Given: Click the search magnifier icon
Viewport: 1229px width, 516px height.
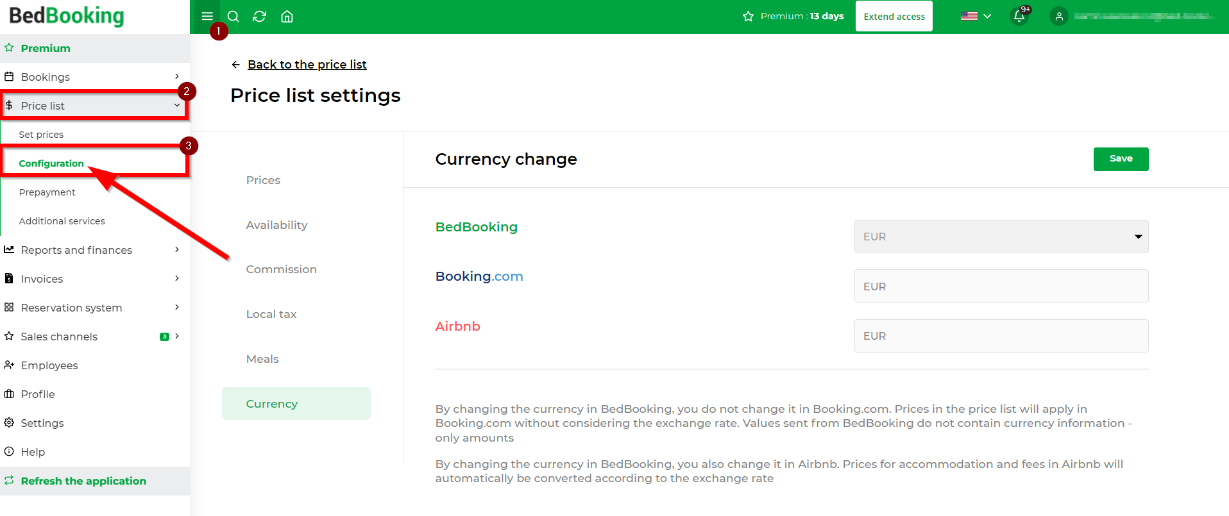Looking at the screenshot, I should point(233,17).
